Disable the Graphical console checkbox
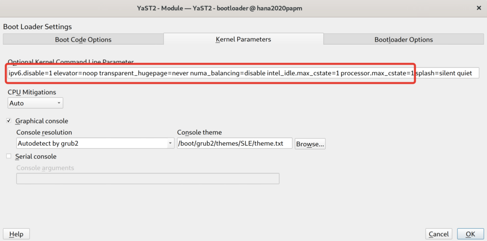487x241 pixels. (x=9, y=121)
